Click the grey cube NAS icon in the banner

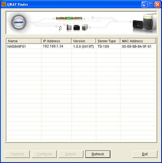tap(85, 27)
